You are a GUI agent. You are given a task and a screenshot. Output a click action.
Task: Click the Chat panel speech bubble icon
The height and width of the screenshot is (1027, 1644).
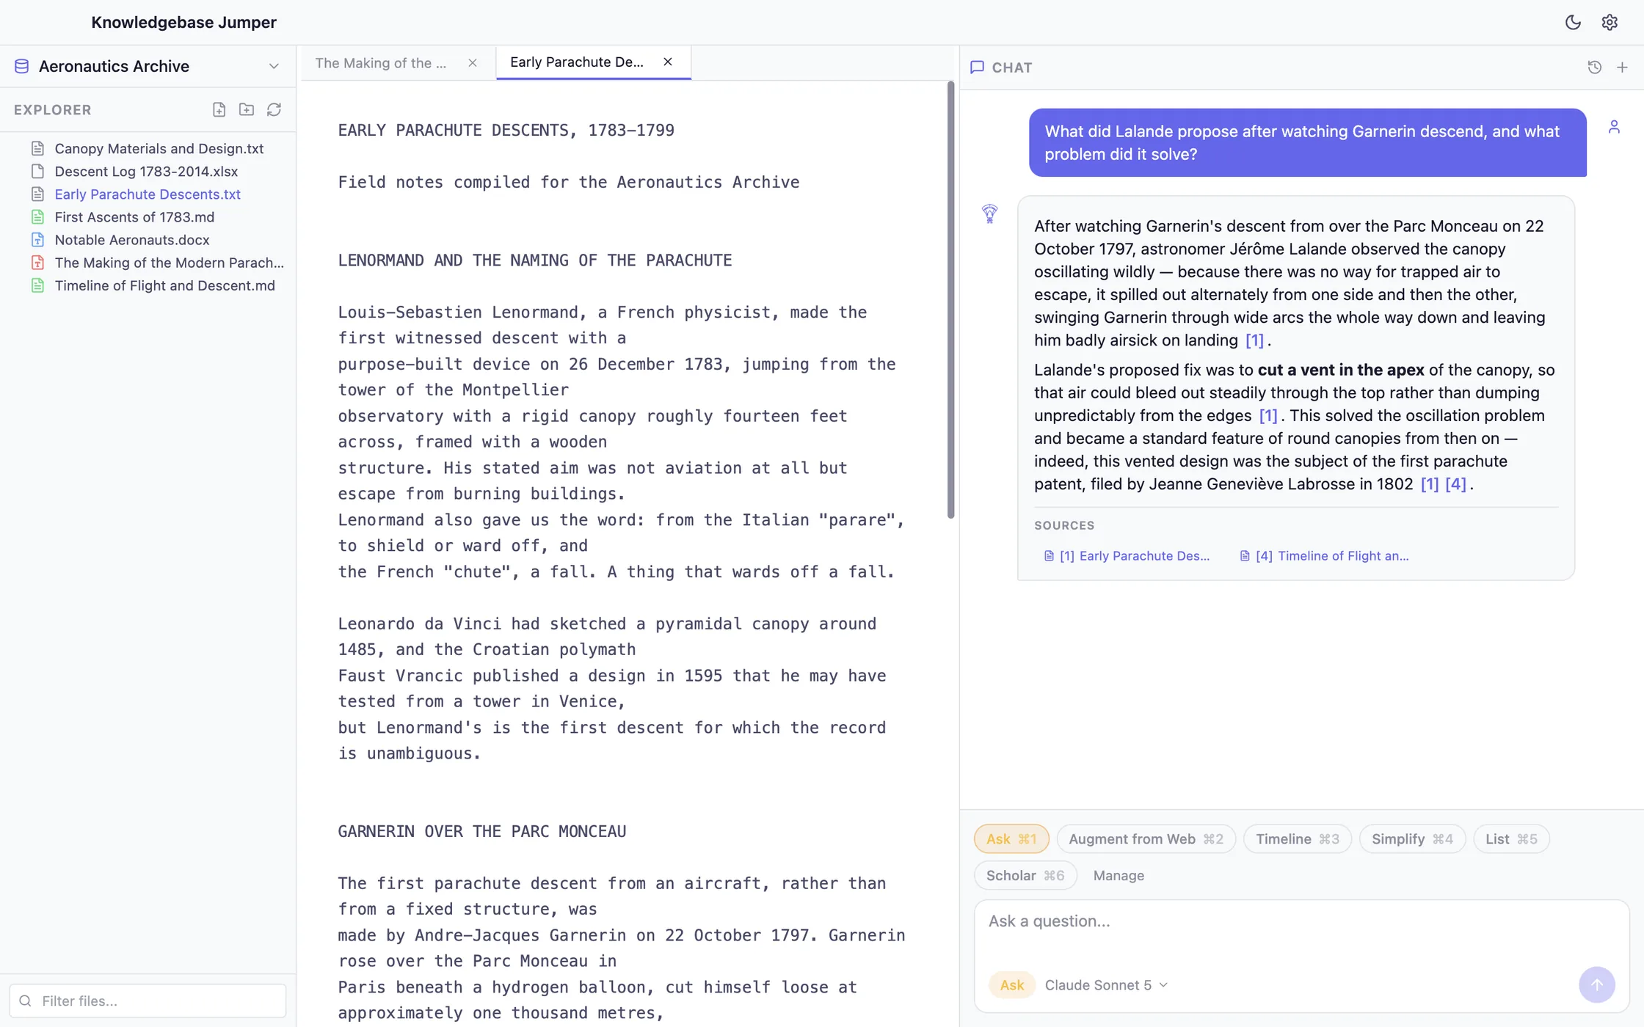pyautogui.click(x=977, y=67)
